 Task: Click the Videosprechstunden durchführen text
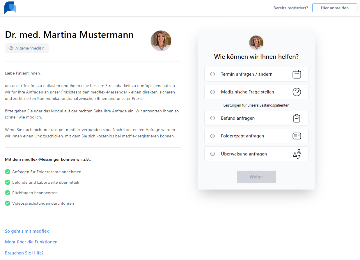point(43,203)
